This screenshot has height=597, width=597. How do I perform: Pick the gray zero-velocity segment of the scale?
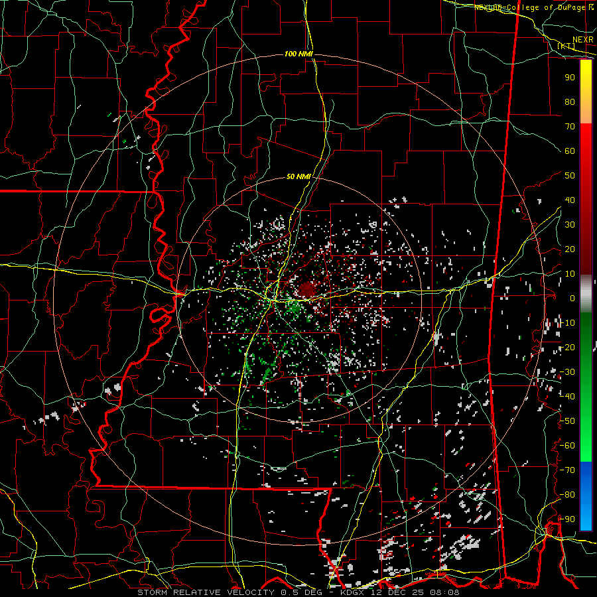pyautogui.click(x=586, y=293)
